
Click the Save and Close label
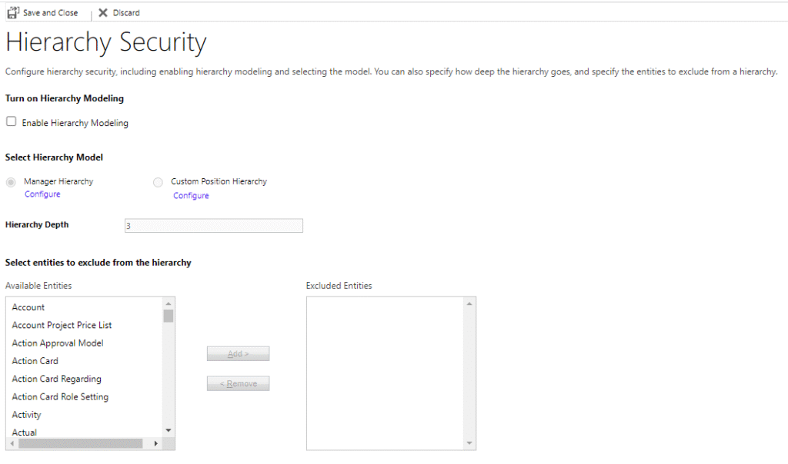pyautogui.click(x=50, y=12)
